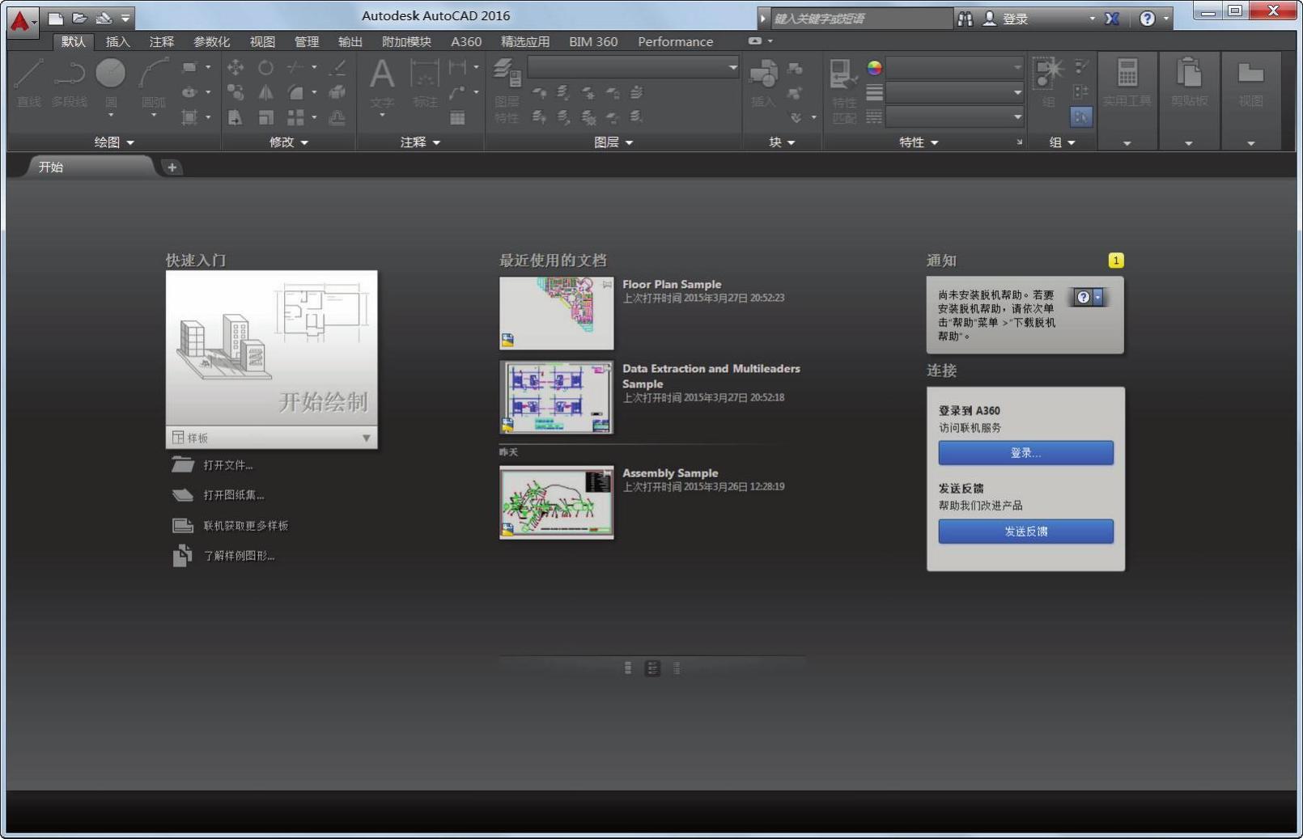Click the Stretch tool in 修改 panel
This screenshot has width=1303, height=839.
[236, 118]
